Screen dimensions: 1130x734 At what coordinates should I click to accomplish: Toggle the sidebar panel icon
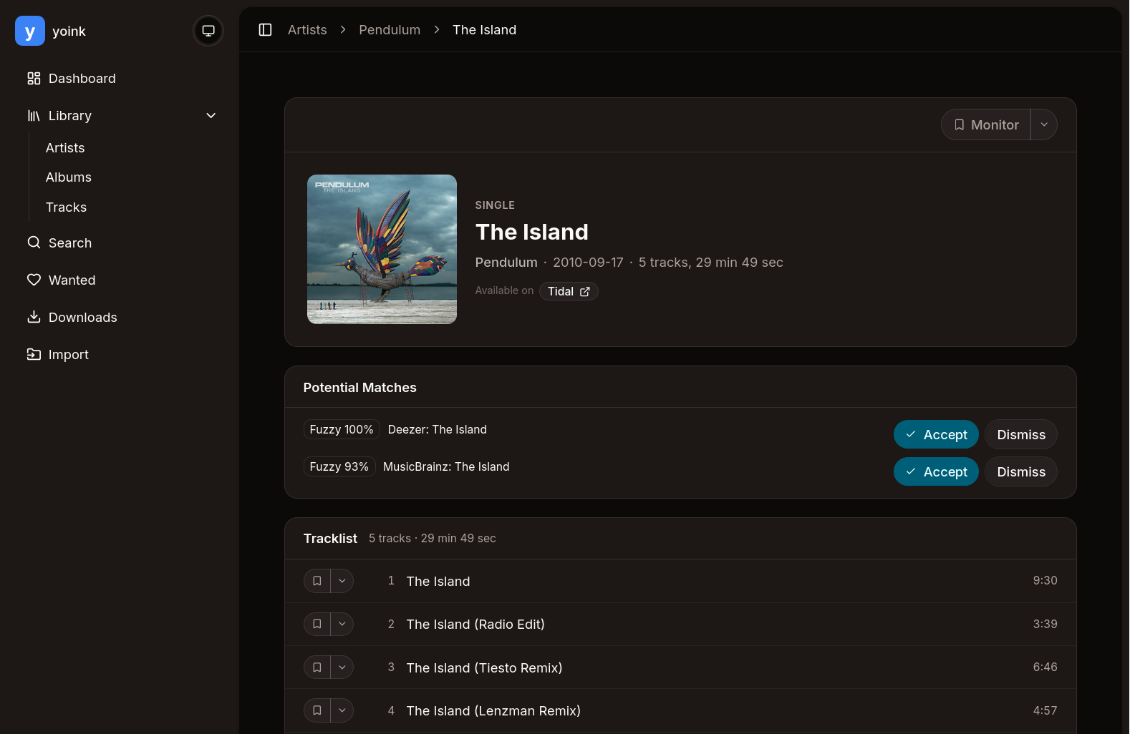[265, 30]
